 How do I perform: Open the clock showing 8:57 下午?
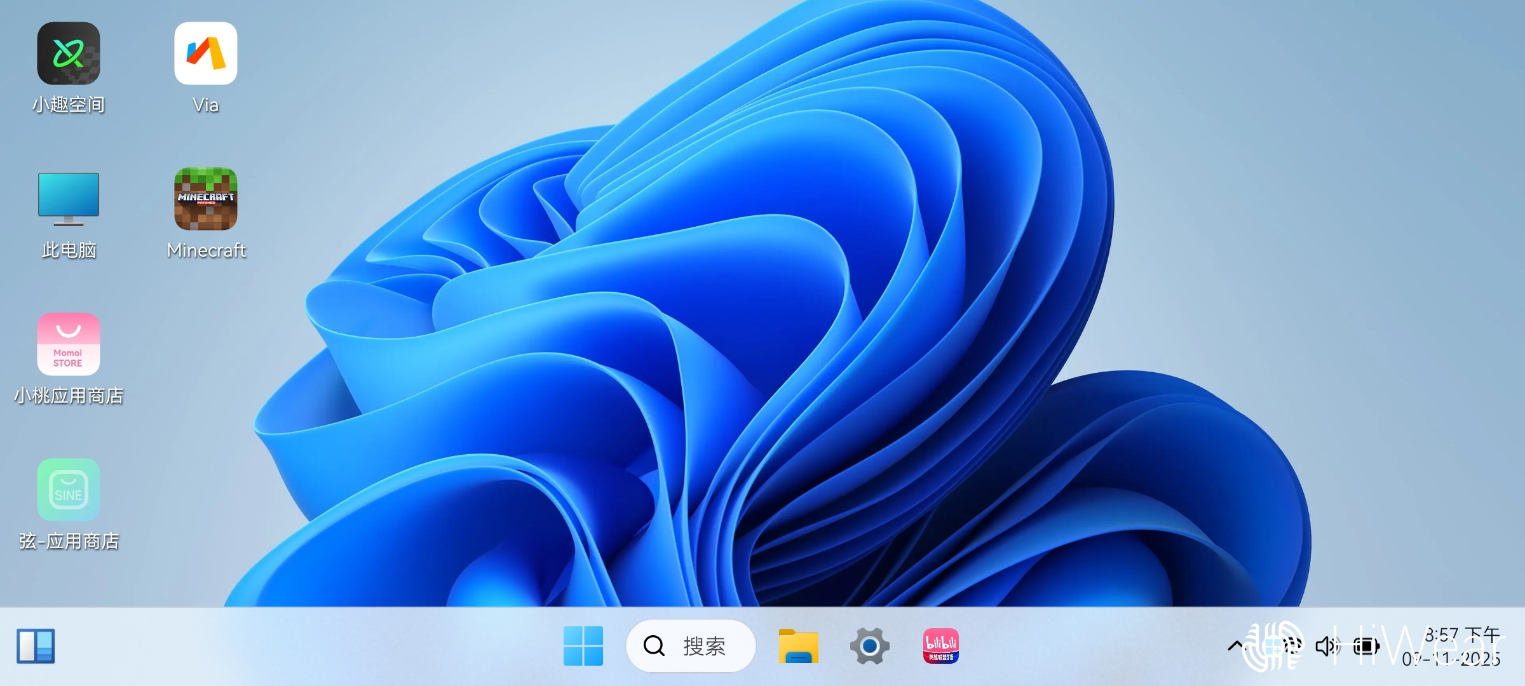pyautogui.click(x=1461, y=635)
